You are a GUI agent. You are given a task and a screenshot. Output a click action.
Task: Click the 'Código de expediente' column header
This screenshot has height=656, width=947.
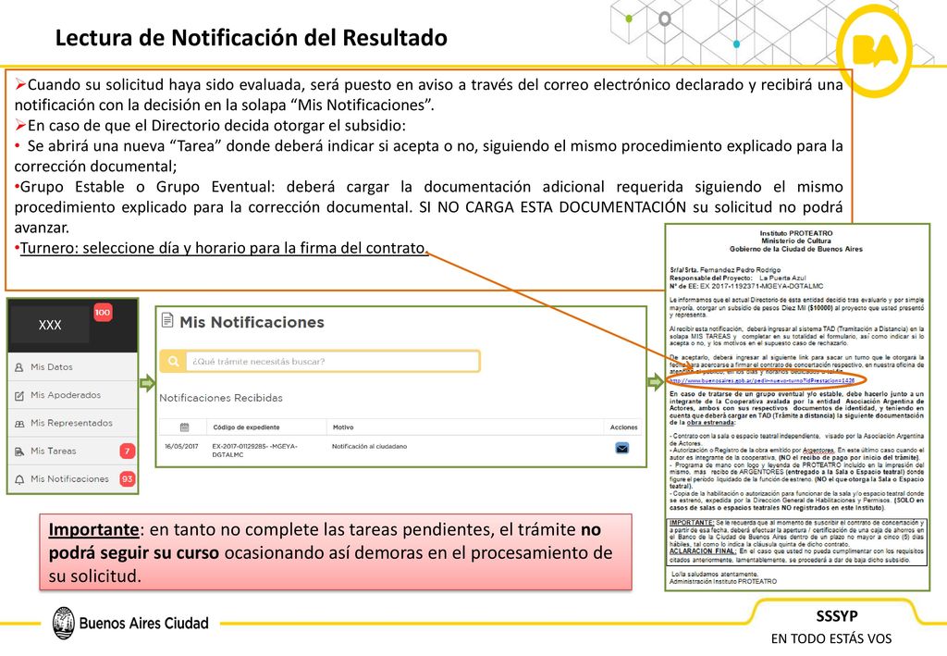tap(246, 427)
